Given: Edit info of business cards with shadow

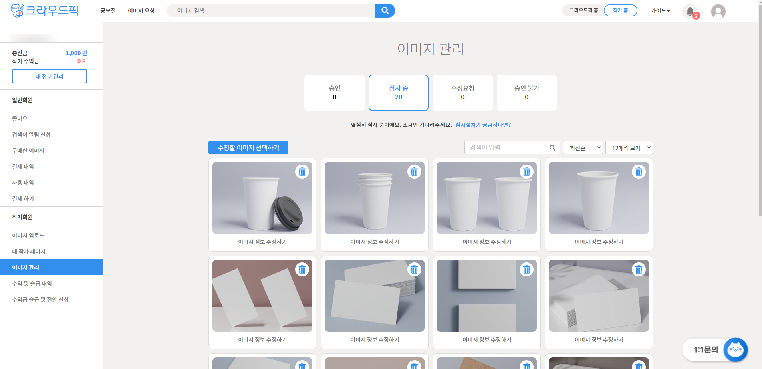Looking at the screenshot, I should coord(599,340).
